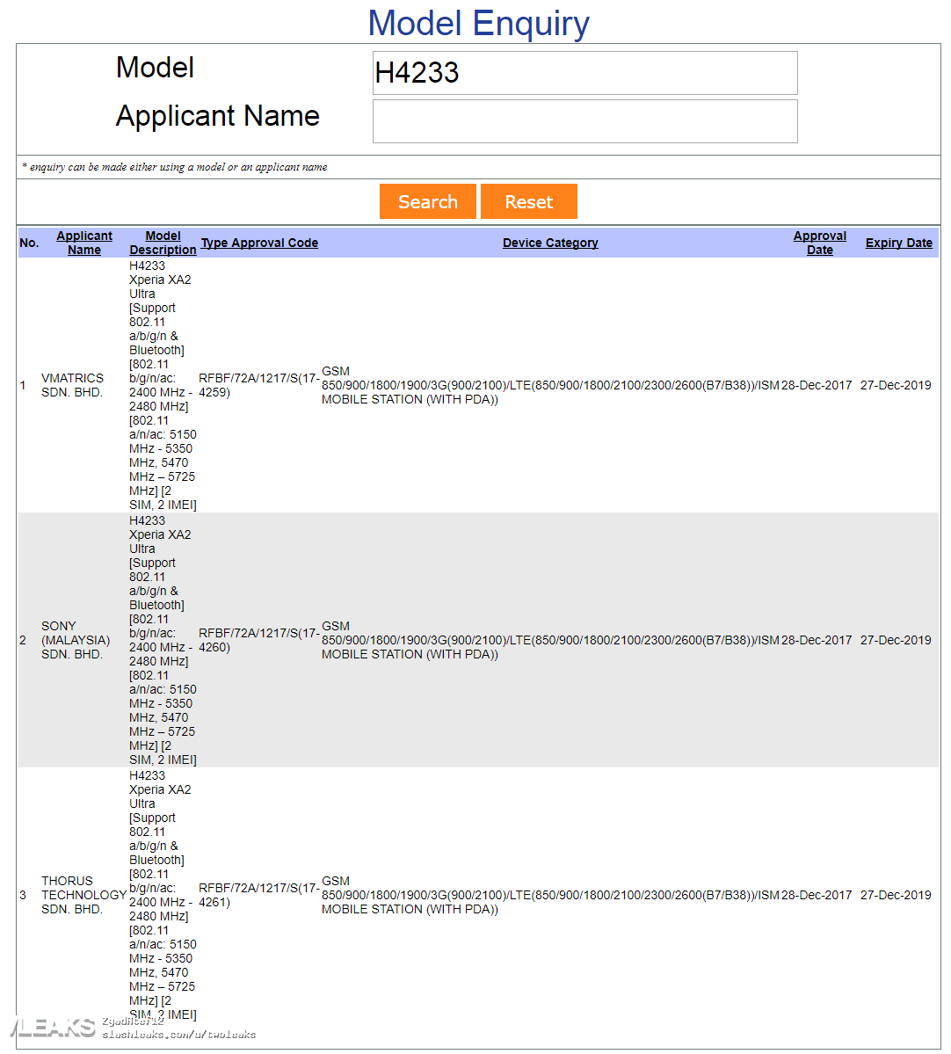Select the THORUS row model description
Image resolution: width=951 pixels, height=1054 pixels.
(163, 895)
